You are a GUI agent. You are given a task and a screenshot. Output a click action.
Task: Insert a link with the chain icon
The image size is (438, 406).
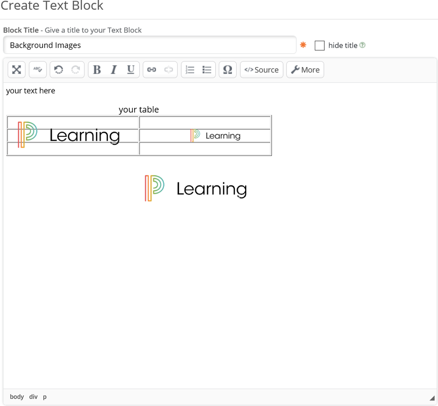[x=152, y=70]
